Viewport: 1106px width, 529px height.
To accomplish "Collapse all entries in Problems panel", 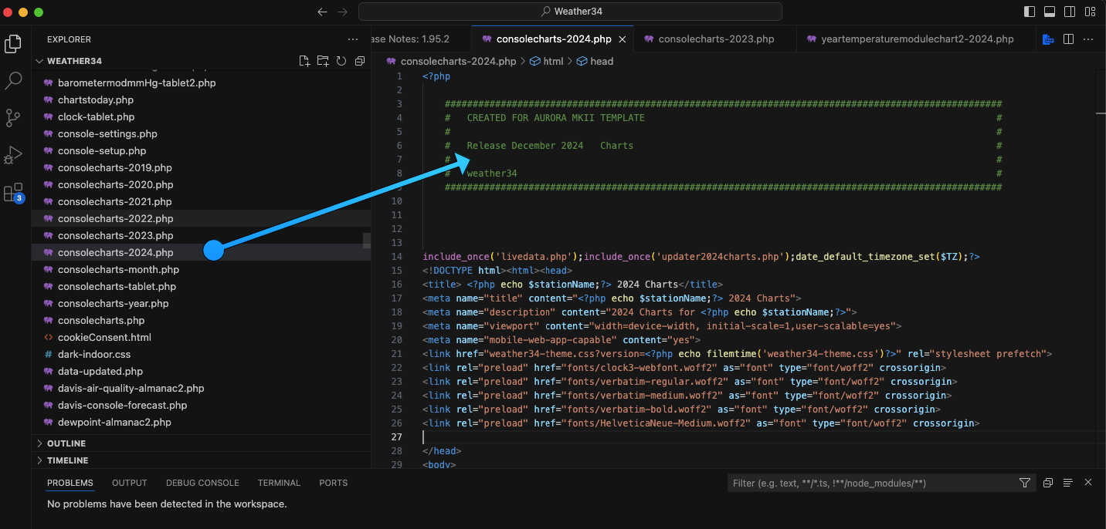I will click(1048, 483).
